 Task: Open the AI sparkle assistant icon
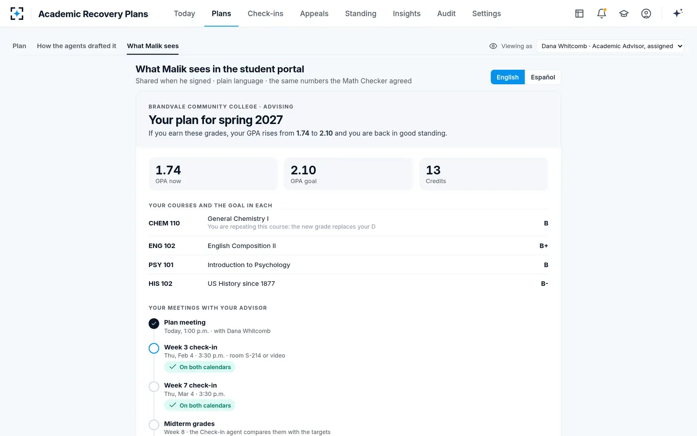coord(678,13)
